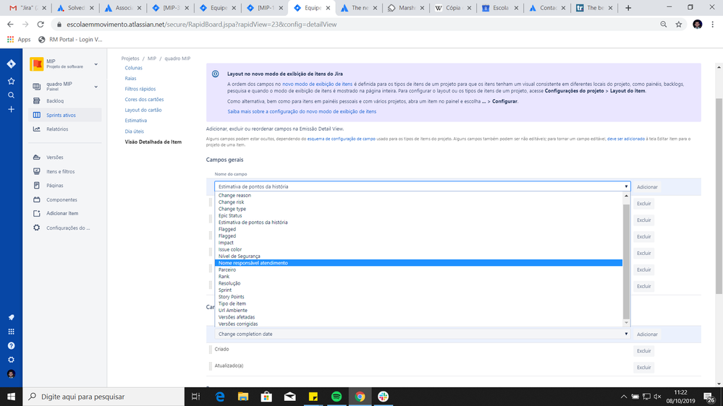Choose Epic Status from the list

[x=419, y=215]
